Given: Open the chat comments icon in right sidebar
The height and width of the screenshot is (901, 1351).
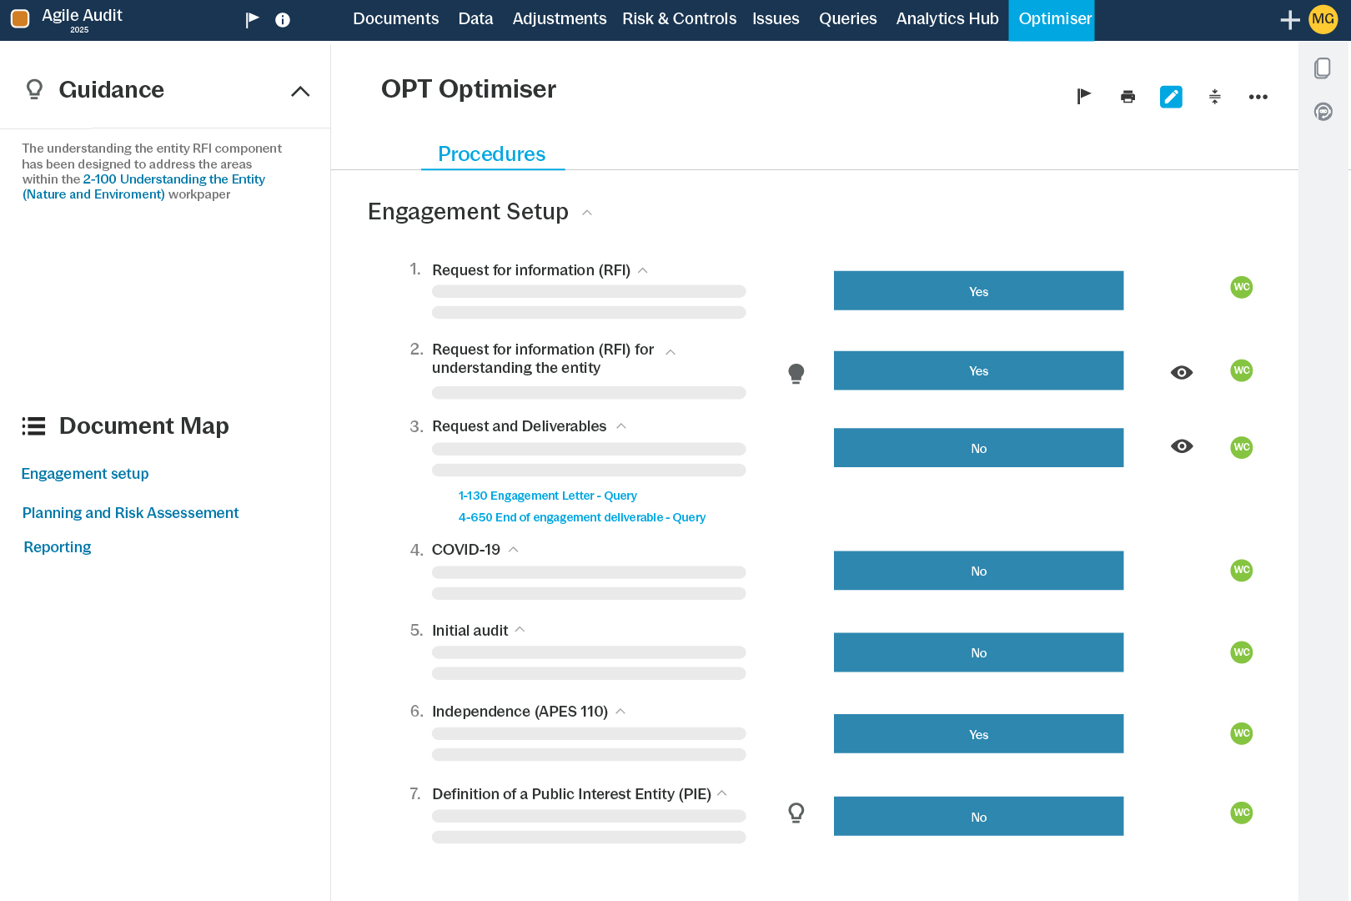Looking at the screenshot, I should click(x=1323, y=112).
